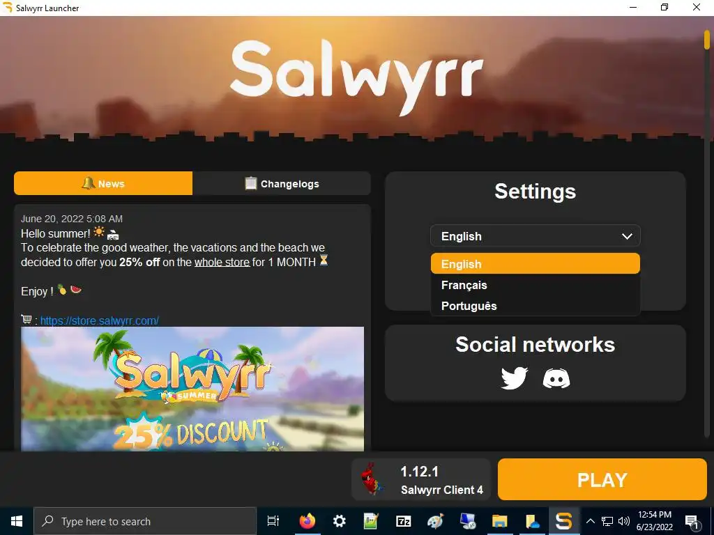Switch to the News tab

pyautogui.click(x=103, y=183)
